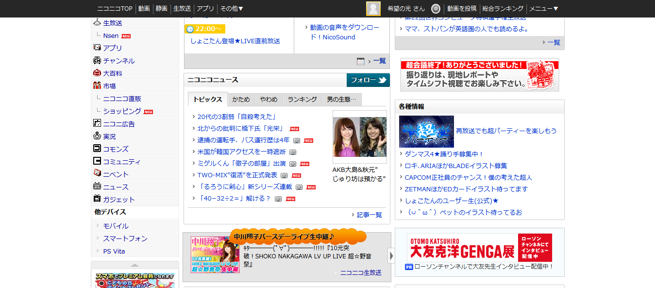
Task: Open the その他 dropdown in top bar
Action: [232, 9]
